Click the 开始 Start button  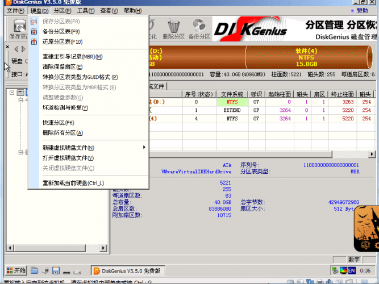(16, 270)
